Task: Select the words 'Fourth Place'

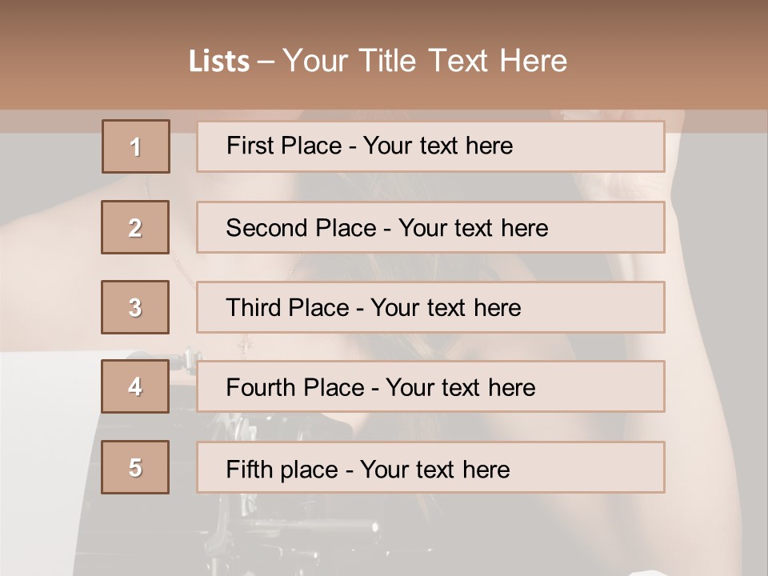Action: (295, 388)
